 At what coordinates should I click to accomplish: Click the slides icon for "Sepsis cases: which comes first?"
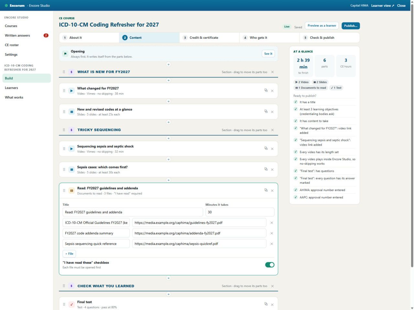72,170
